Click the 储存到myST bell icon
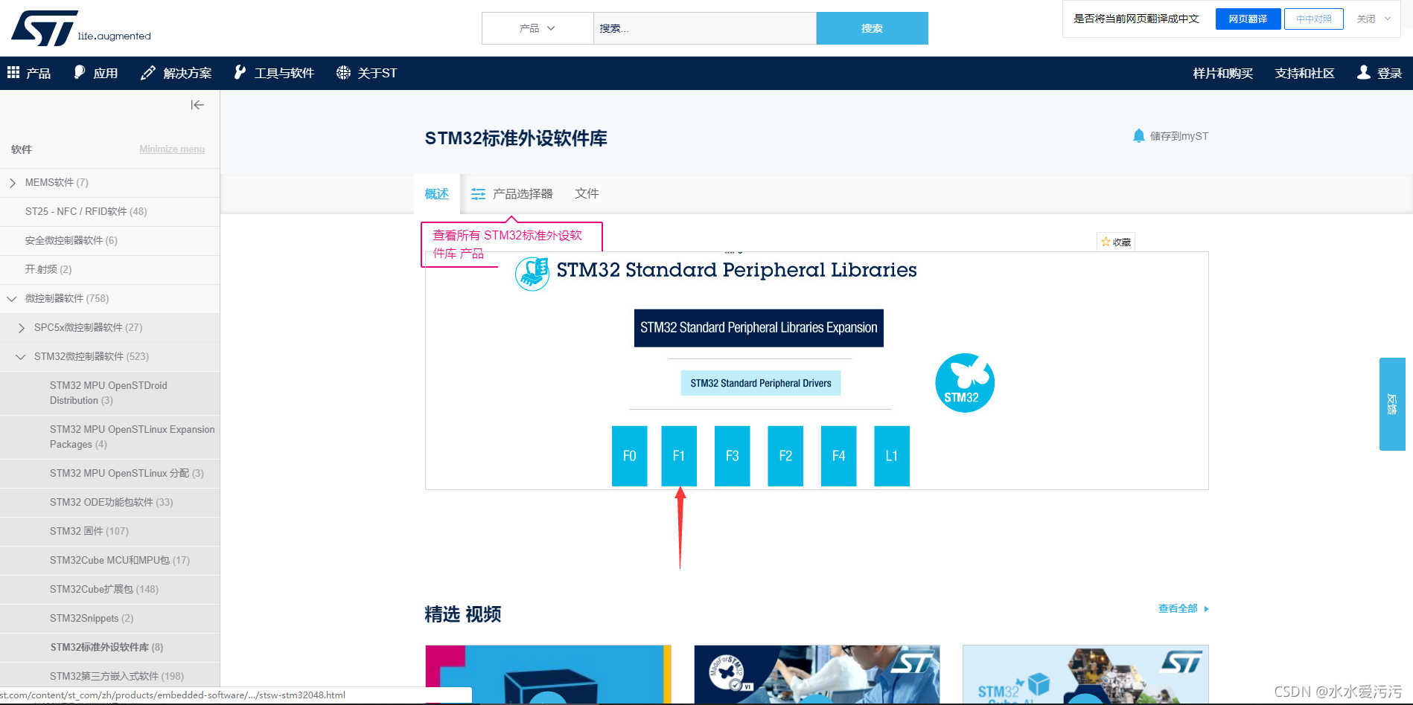The image size is (1413, 705). click(x=1138, y=136)
